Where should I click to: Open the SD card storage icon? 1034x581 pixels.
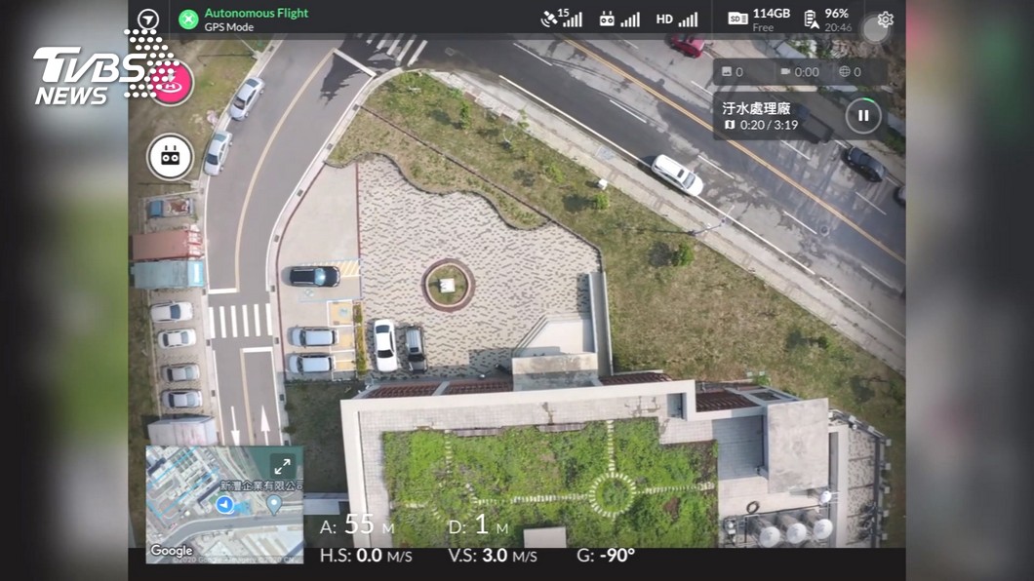coord(737,19)
